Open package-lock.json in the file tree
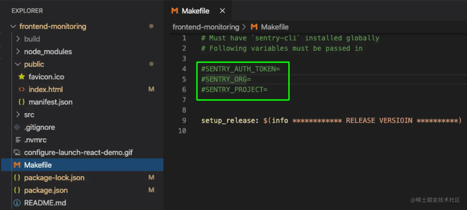Screen dimensions: 467x210 (x=54, y=178)
